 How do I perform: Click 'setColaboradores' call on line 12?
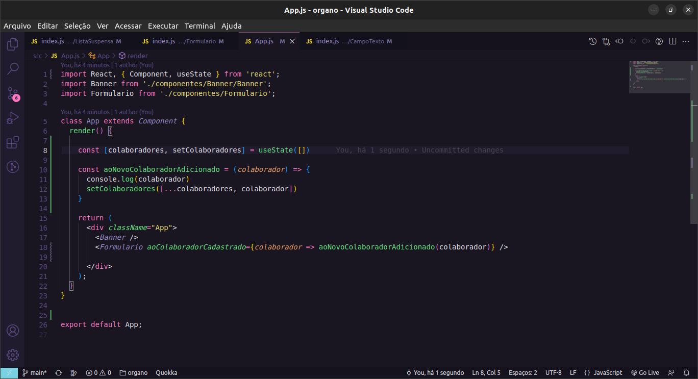(x=121, y=189)
